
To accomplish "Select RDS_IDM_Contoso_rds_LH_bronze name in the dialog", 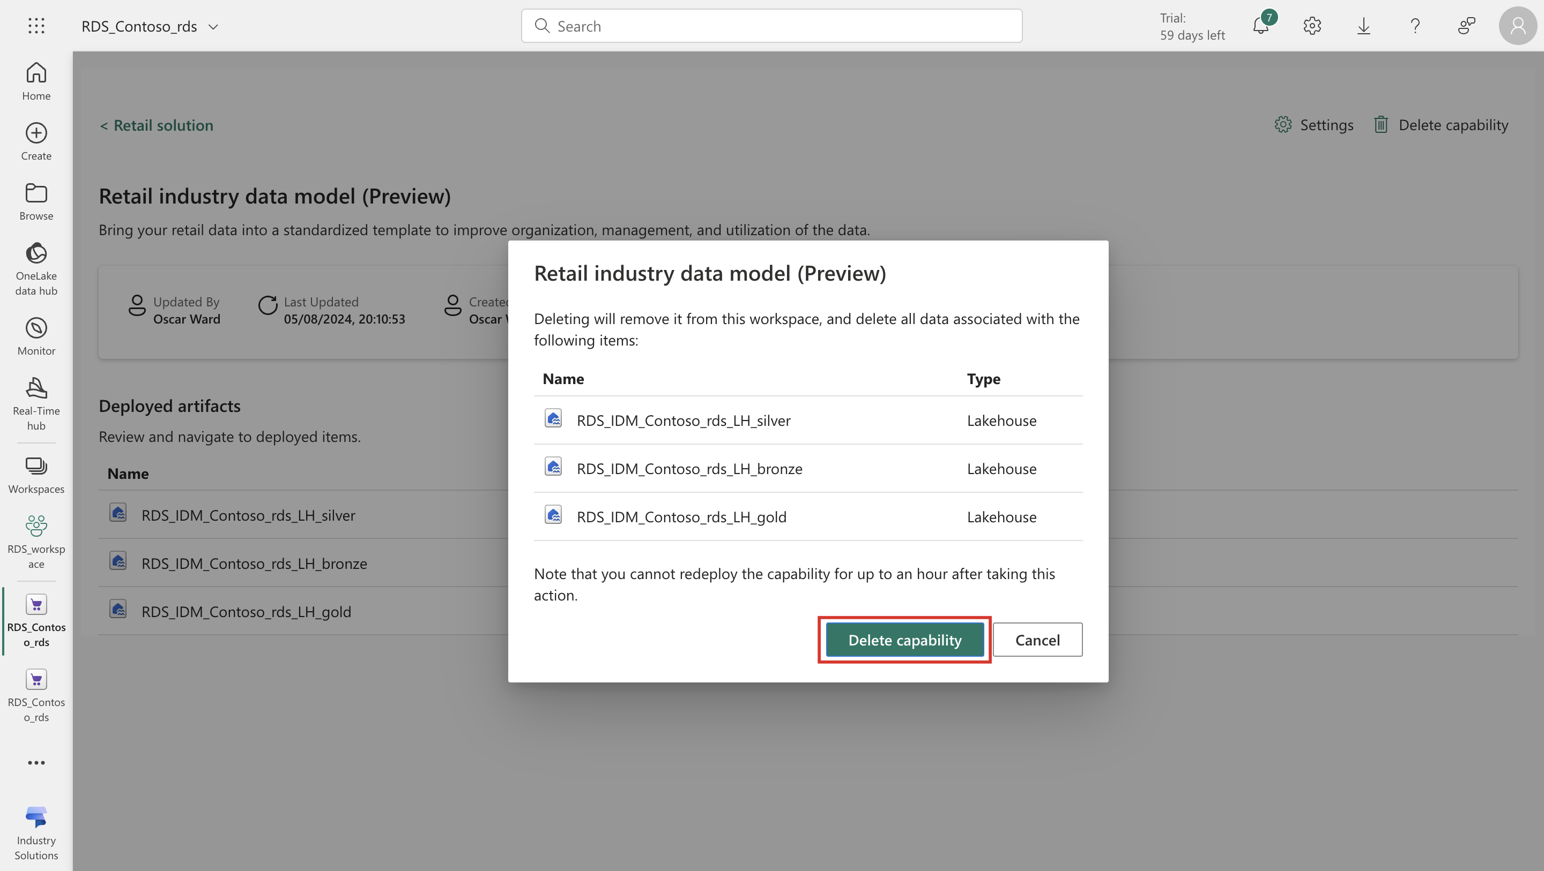I will pos(689,469).
